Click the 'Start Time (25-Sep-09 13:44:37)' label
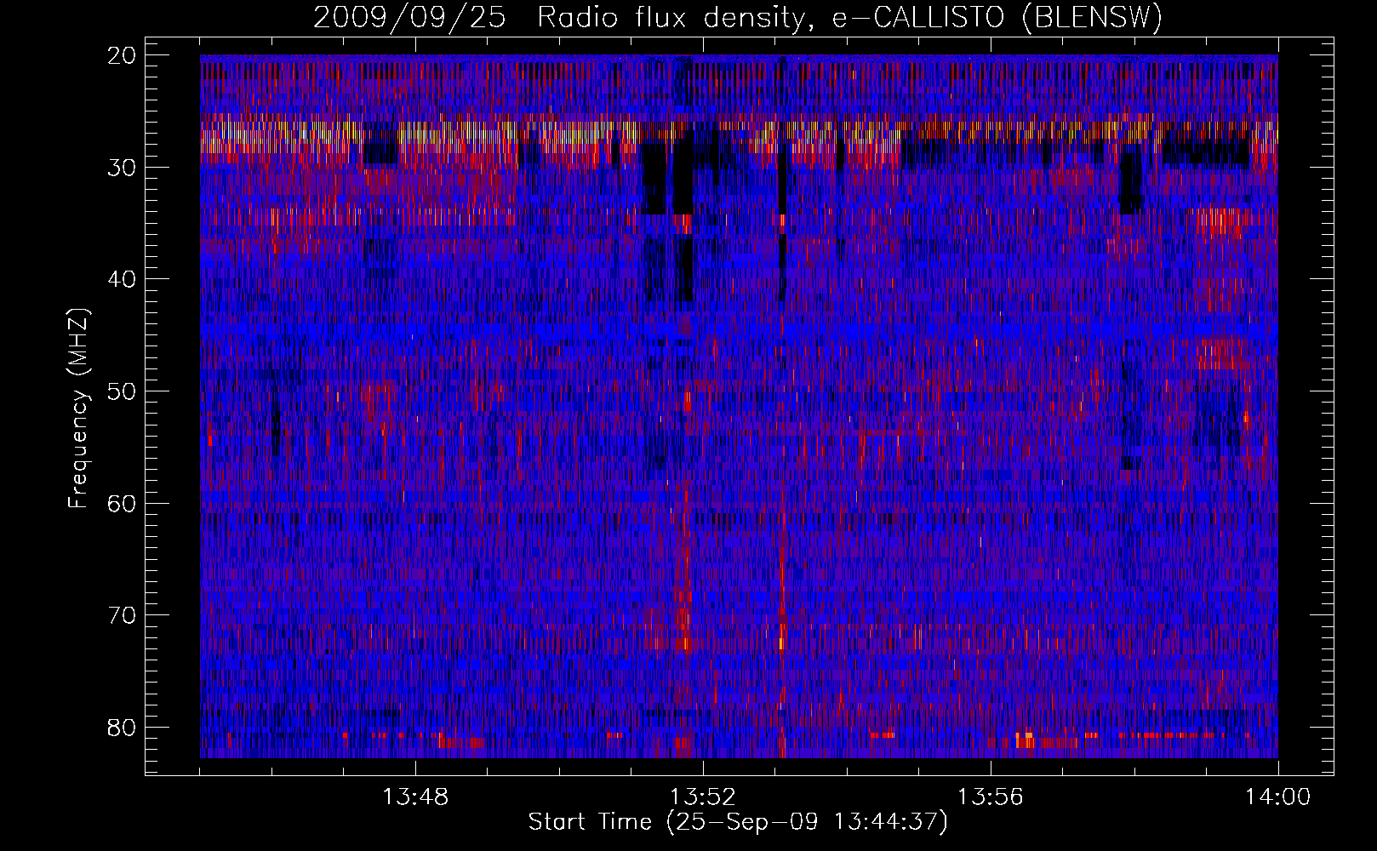 (738, 822)
